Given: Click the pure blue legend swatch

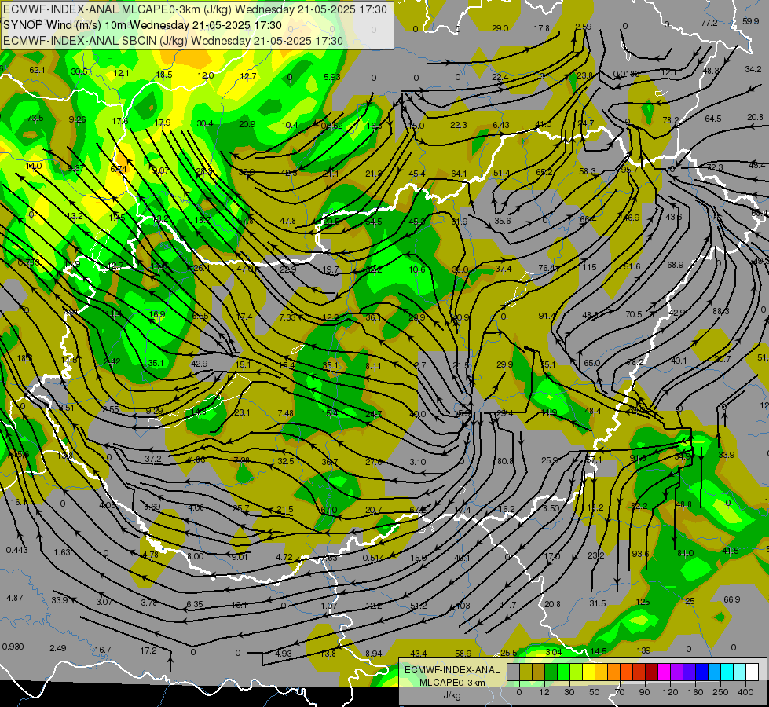Looking at the screenshot, I should tap(702, 672).
